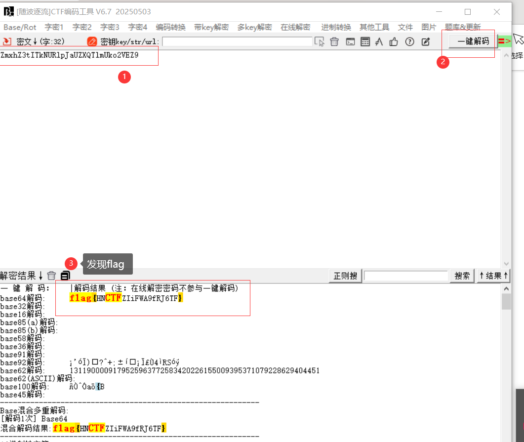524x442 pixels.
Task: Click the edit note pencil icon
Action: pos(425,42)
